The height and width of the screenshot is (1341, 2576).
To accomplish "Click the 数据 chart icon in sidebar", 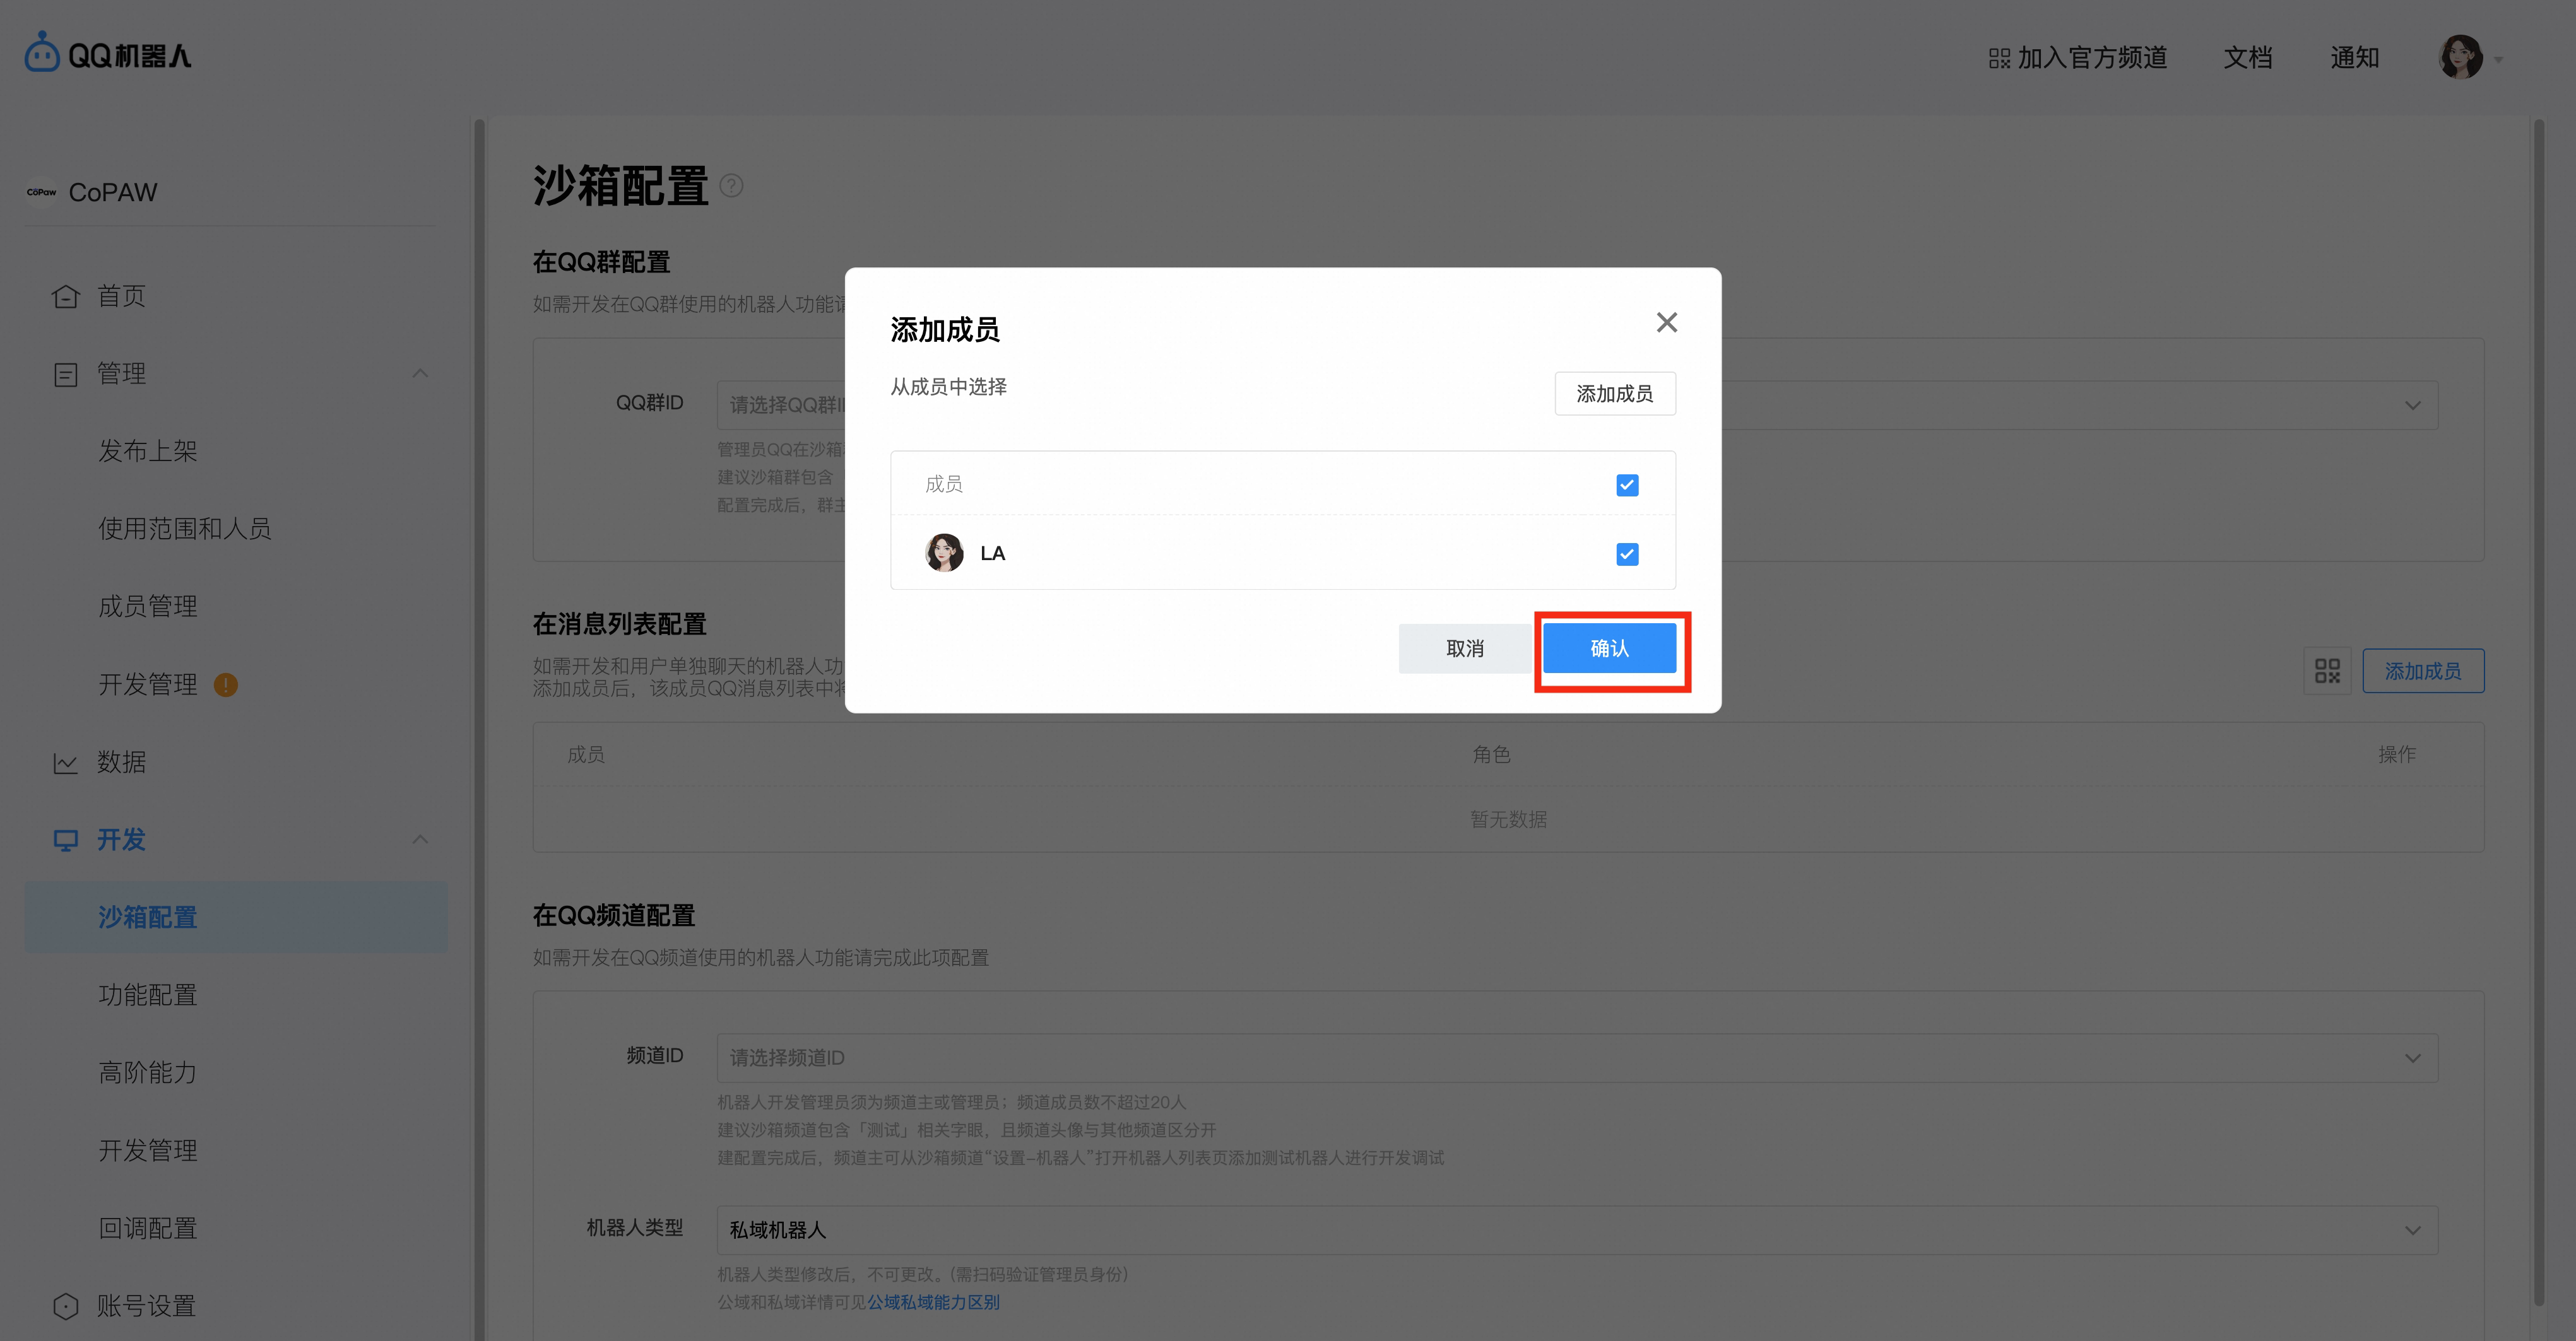I will (65, 763).
